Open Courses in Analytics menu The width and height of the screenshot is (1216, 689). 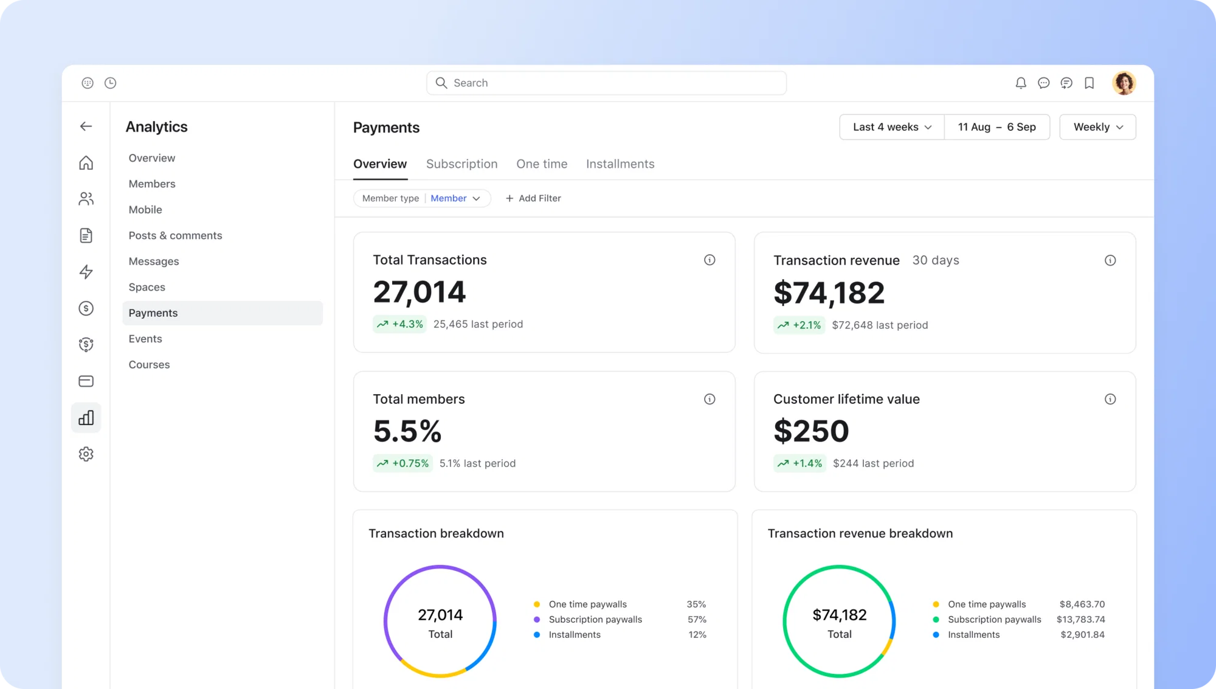149,364
